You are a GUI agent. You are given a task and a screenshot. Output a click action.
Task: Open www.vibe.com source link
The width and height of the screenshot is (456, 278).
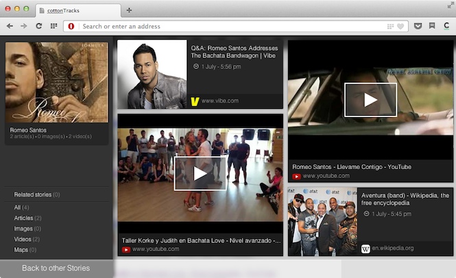[x=220, y=101]
